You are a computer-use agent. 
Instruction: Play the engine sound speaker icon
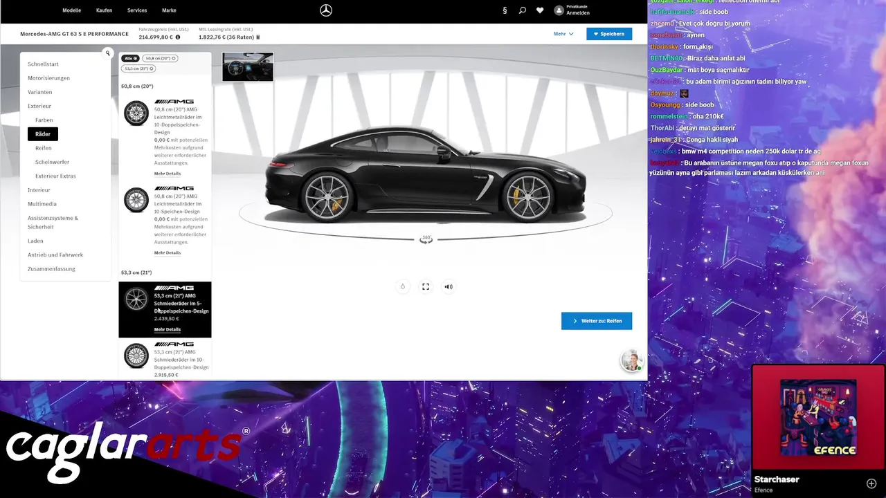point(449,286)
